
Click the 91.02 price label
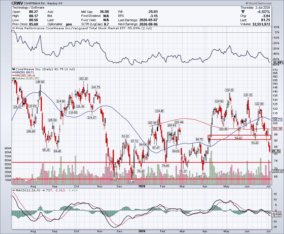pos(255,143)
